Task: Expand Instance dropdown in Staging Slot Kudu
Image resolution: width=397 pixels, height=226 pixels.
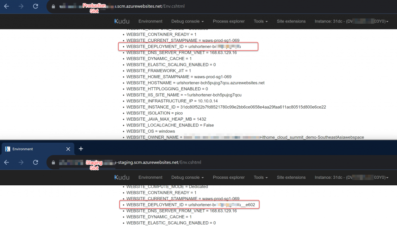Action: tap(351, 178)
